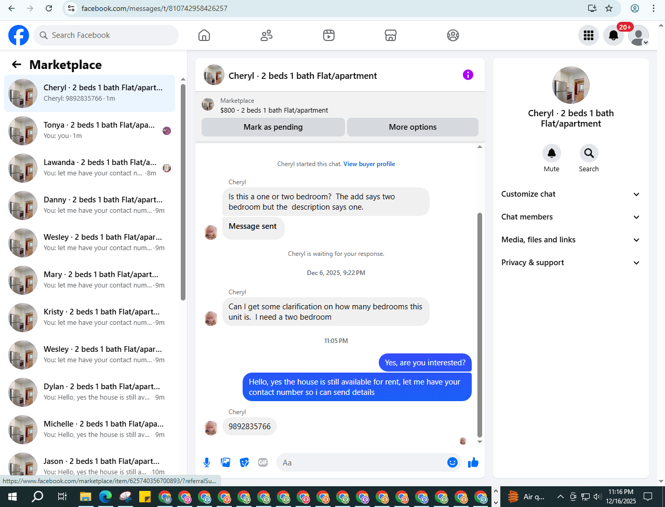
Task: Click the chat scrollbar down arrow
Action: tap(480, 442)
